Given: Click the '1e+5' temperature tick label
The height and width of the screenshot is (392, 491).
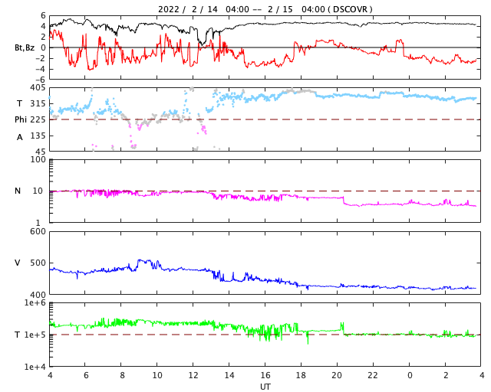Looking at the screenshot, I should click(x=35, y=335).
